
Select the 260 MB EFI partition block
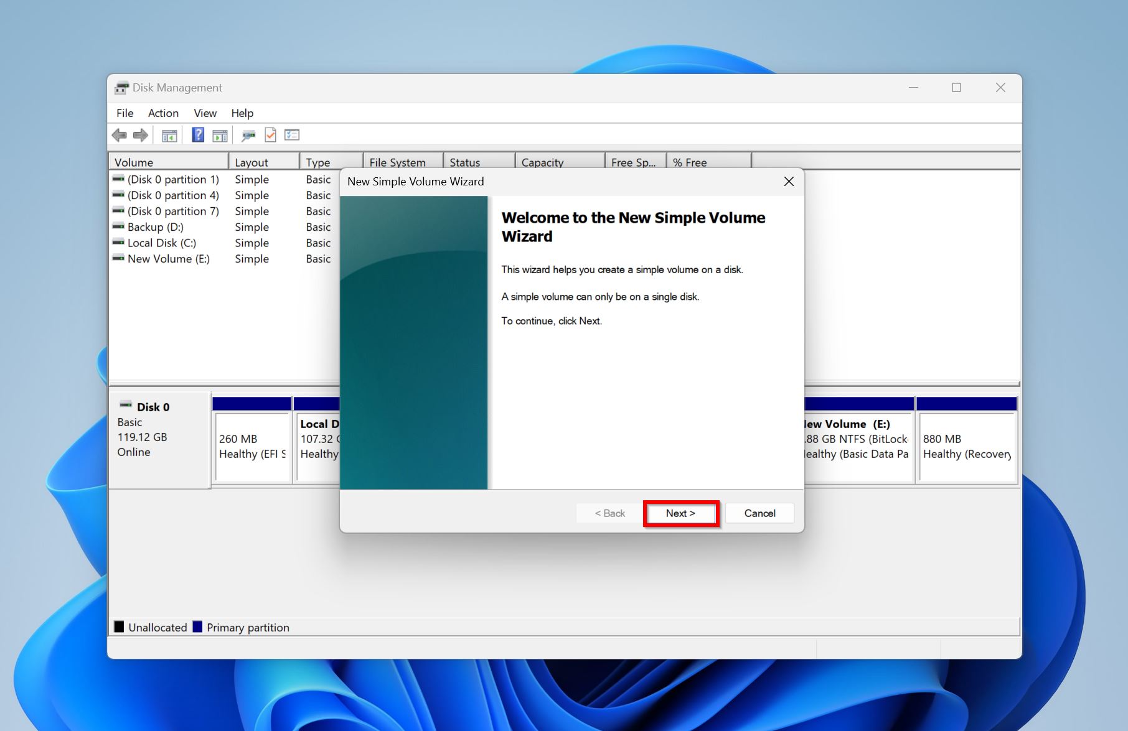(x=252, y=446)
